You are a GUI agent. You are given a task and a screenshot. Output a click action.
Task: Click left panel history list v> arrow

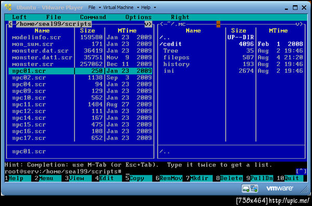coord(148,24)
